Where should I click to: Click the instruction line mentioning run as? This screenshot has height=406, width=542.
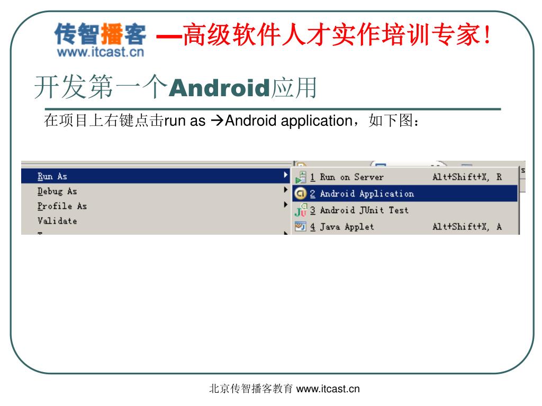[232, 121]
